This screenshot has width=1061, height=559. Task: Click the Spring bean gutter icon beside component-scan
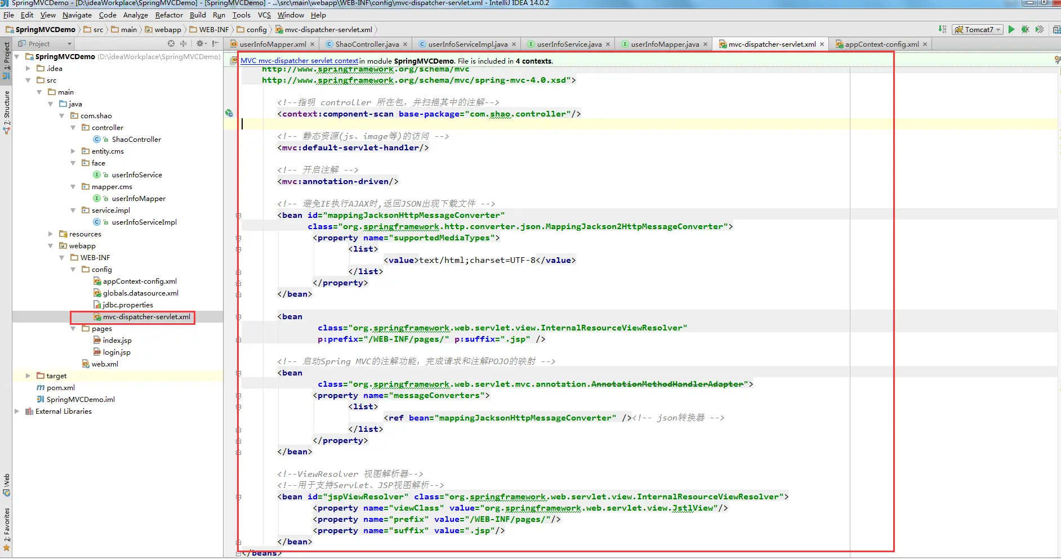[229, 113]
